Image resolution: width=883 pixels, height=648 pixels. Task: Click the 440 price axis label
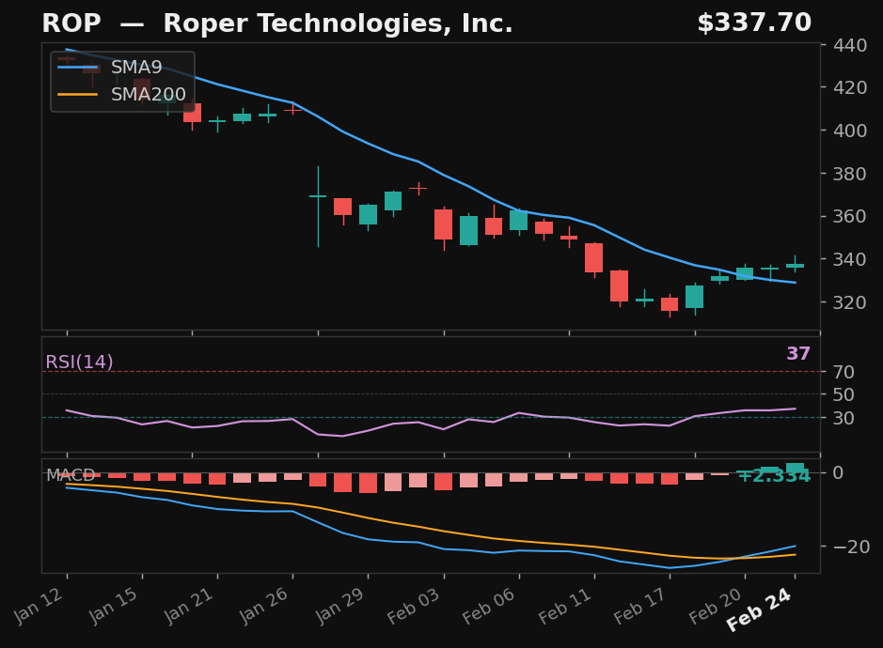(850, 45)
